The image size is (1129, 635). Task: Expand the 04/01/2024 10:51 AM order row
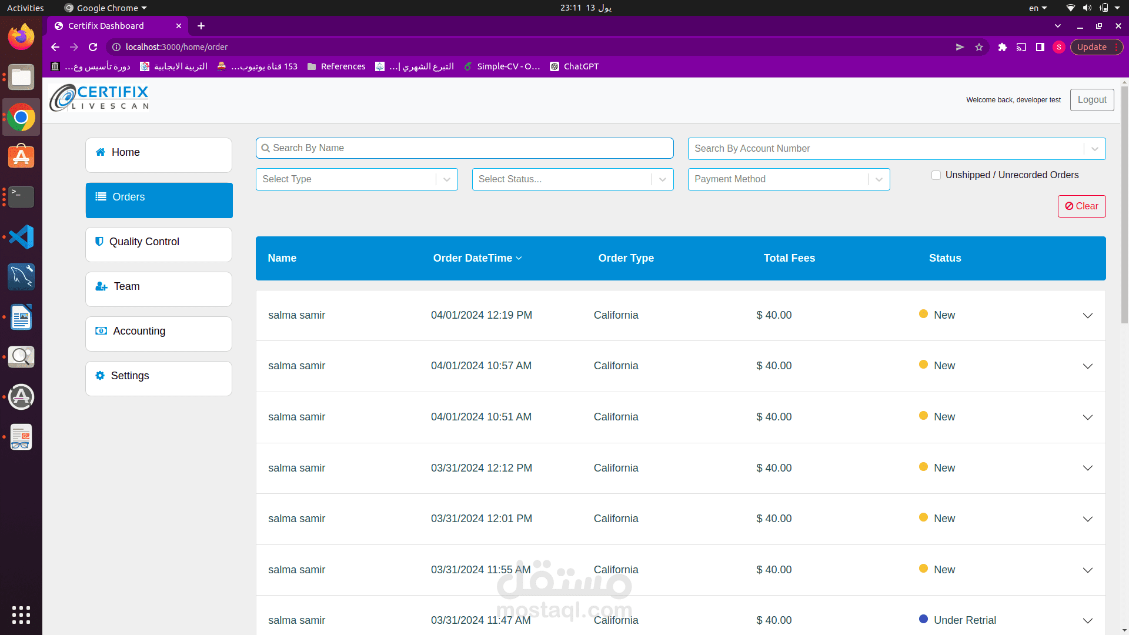pos(1088,417)
